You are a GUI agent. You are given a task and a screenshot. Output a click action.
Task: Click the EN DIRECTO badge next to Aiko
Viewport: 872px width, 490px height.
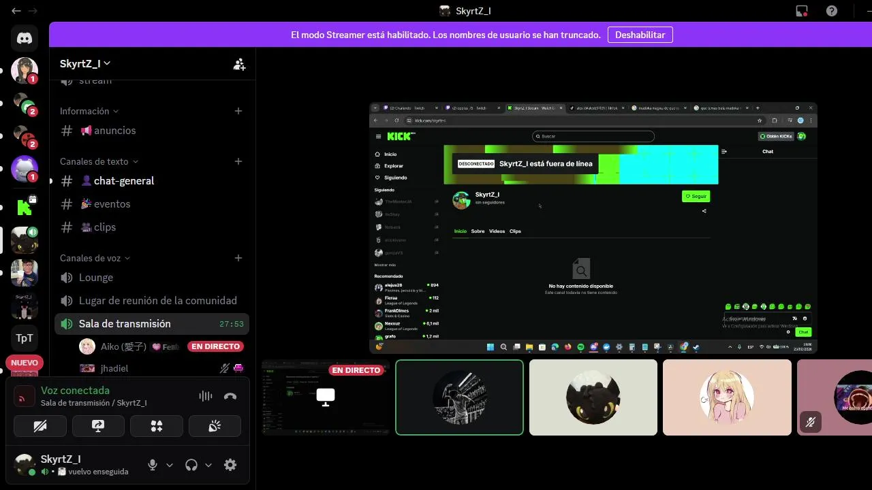pos(215,346)
